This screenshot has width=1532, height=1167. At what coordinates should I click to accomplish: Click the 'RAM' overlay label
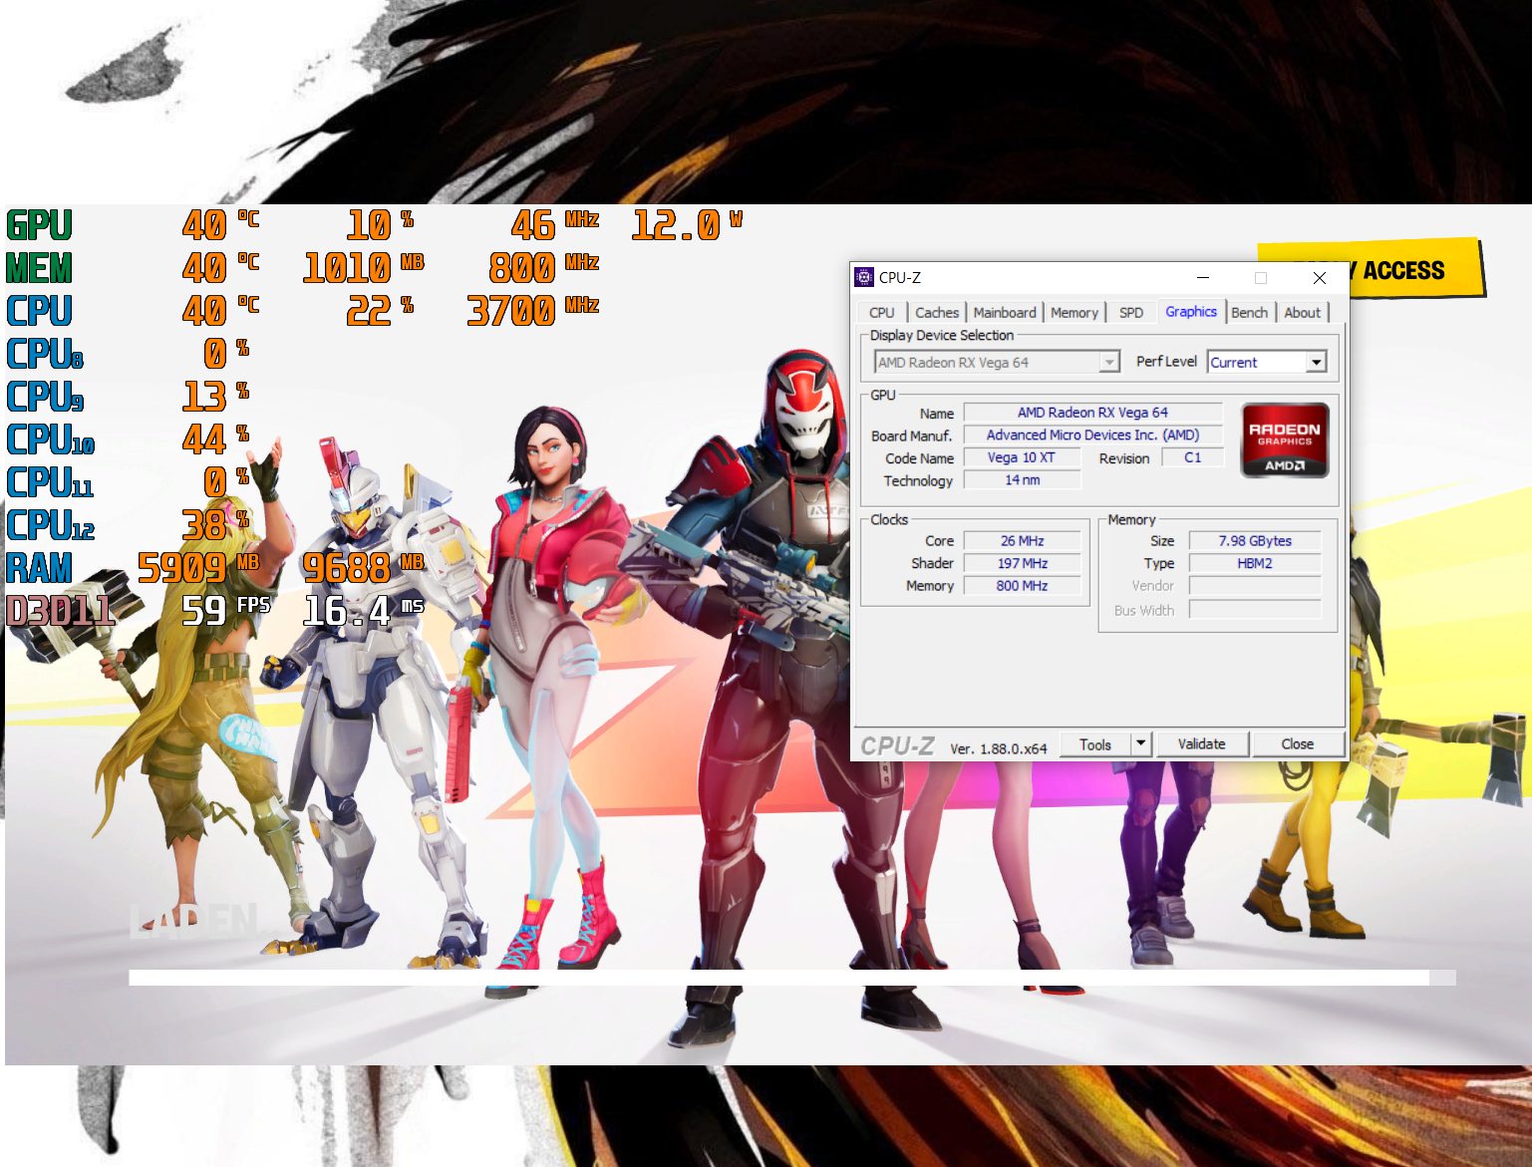[x=40, y=568]
